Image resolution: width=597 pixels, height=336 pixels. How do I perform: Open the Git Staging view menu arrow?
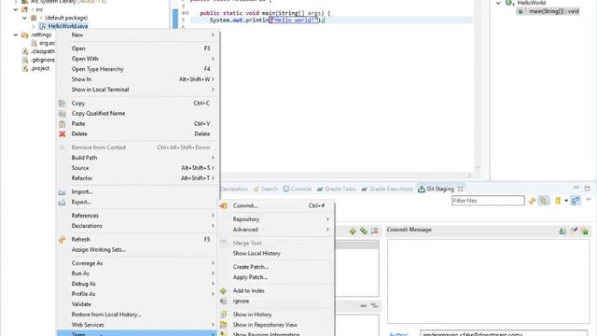click(589, 200)
